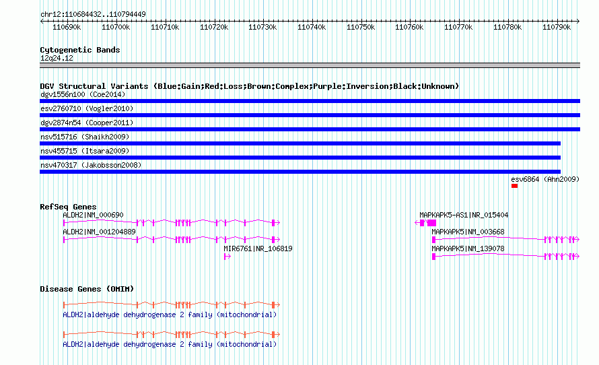Click the nsv515716 (Shaikh2009) variant label

click(x=85, y=137)
